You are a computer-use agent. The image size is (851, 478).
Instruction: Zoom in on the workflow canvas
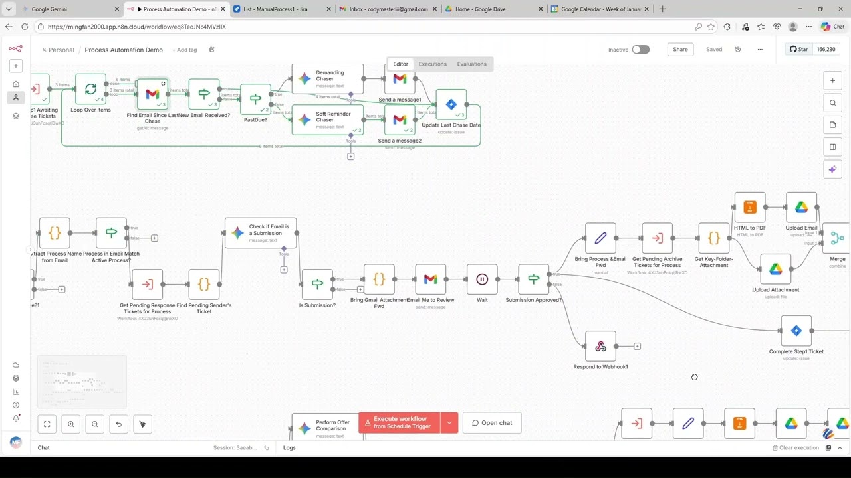(70, 424)
